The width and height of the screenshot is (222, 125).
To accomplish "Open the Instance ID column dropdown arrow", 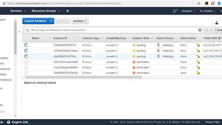I will click(78, 38).
